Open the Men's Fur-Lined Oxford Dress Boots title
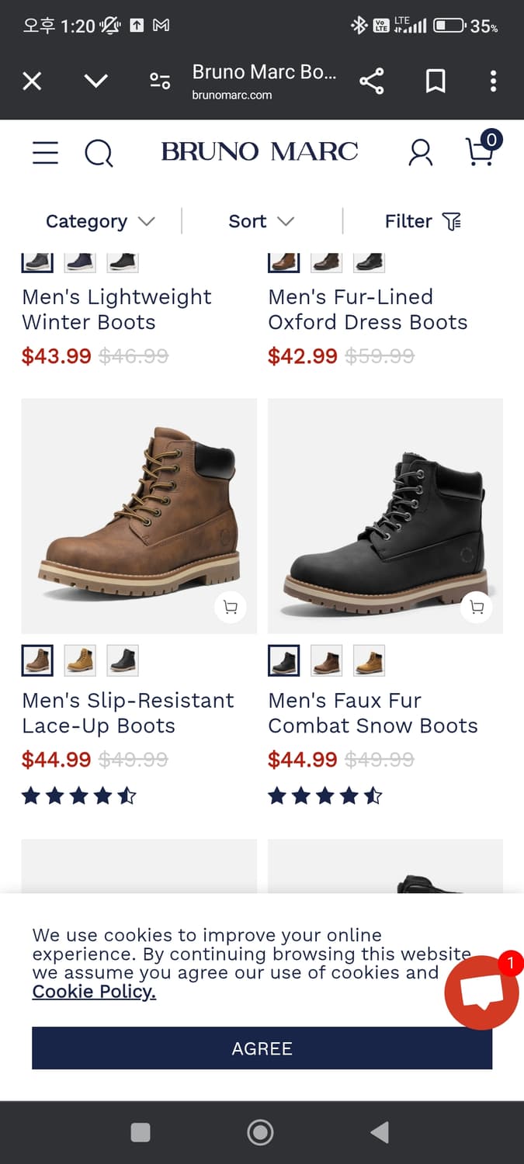This screenshot has width=524, height=1164. (367, 309)
